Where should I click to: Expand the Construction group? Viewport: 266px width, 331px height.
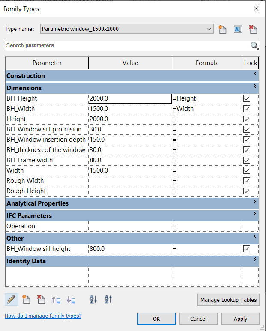(254, 74)
